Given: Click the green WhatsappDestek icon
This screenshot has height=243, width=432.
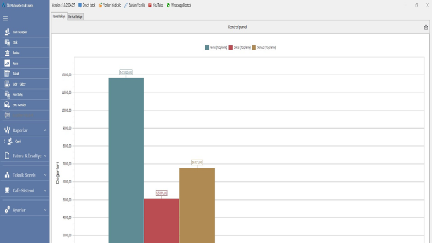Looking at the screenshot, I should coord(168,5).
